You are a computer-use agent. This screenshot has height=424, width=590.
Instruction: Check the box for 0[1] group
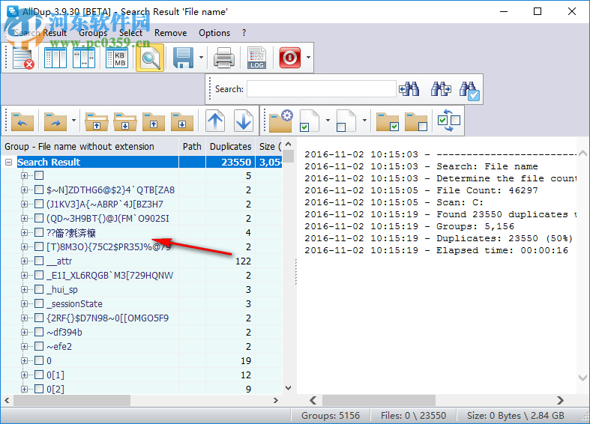coord(39,375)
